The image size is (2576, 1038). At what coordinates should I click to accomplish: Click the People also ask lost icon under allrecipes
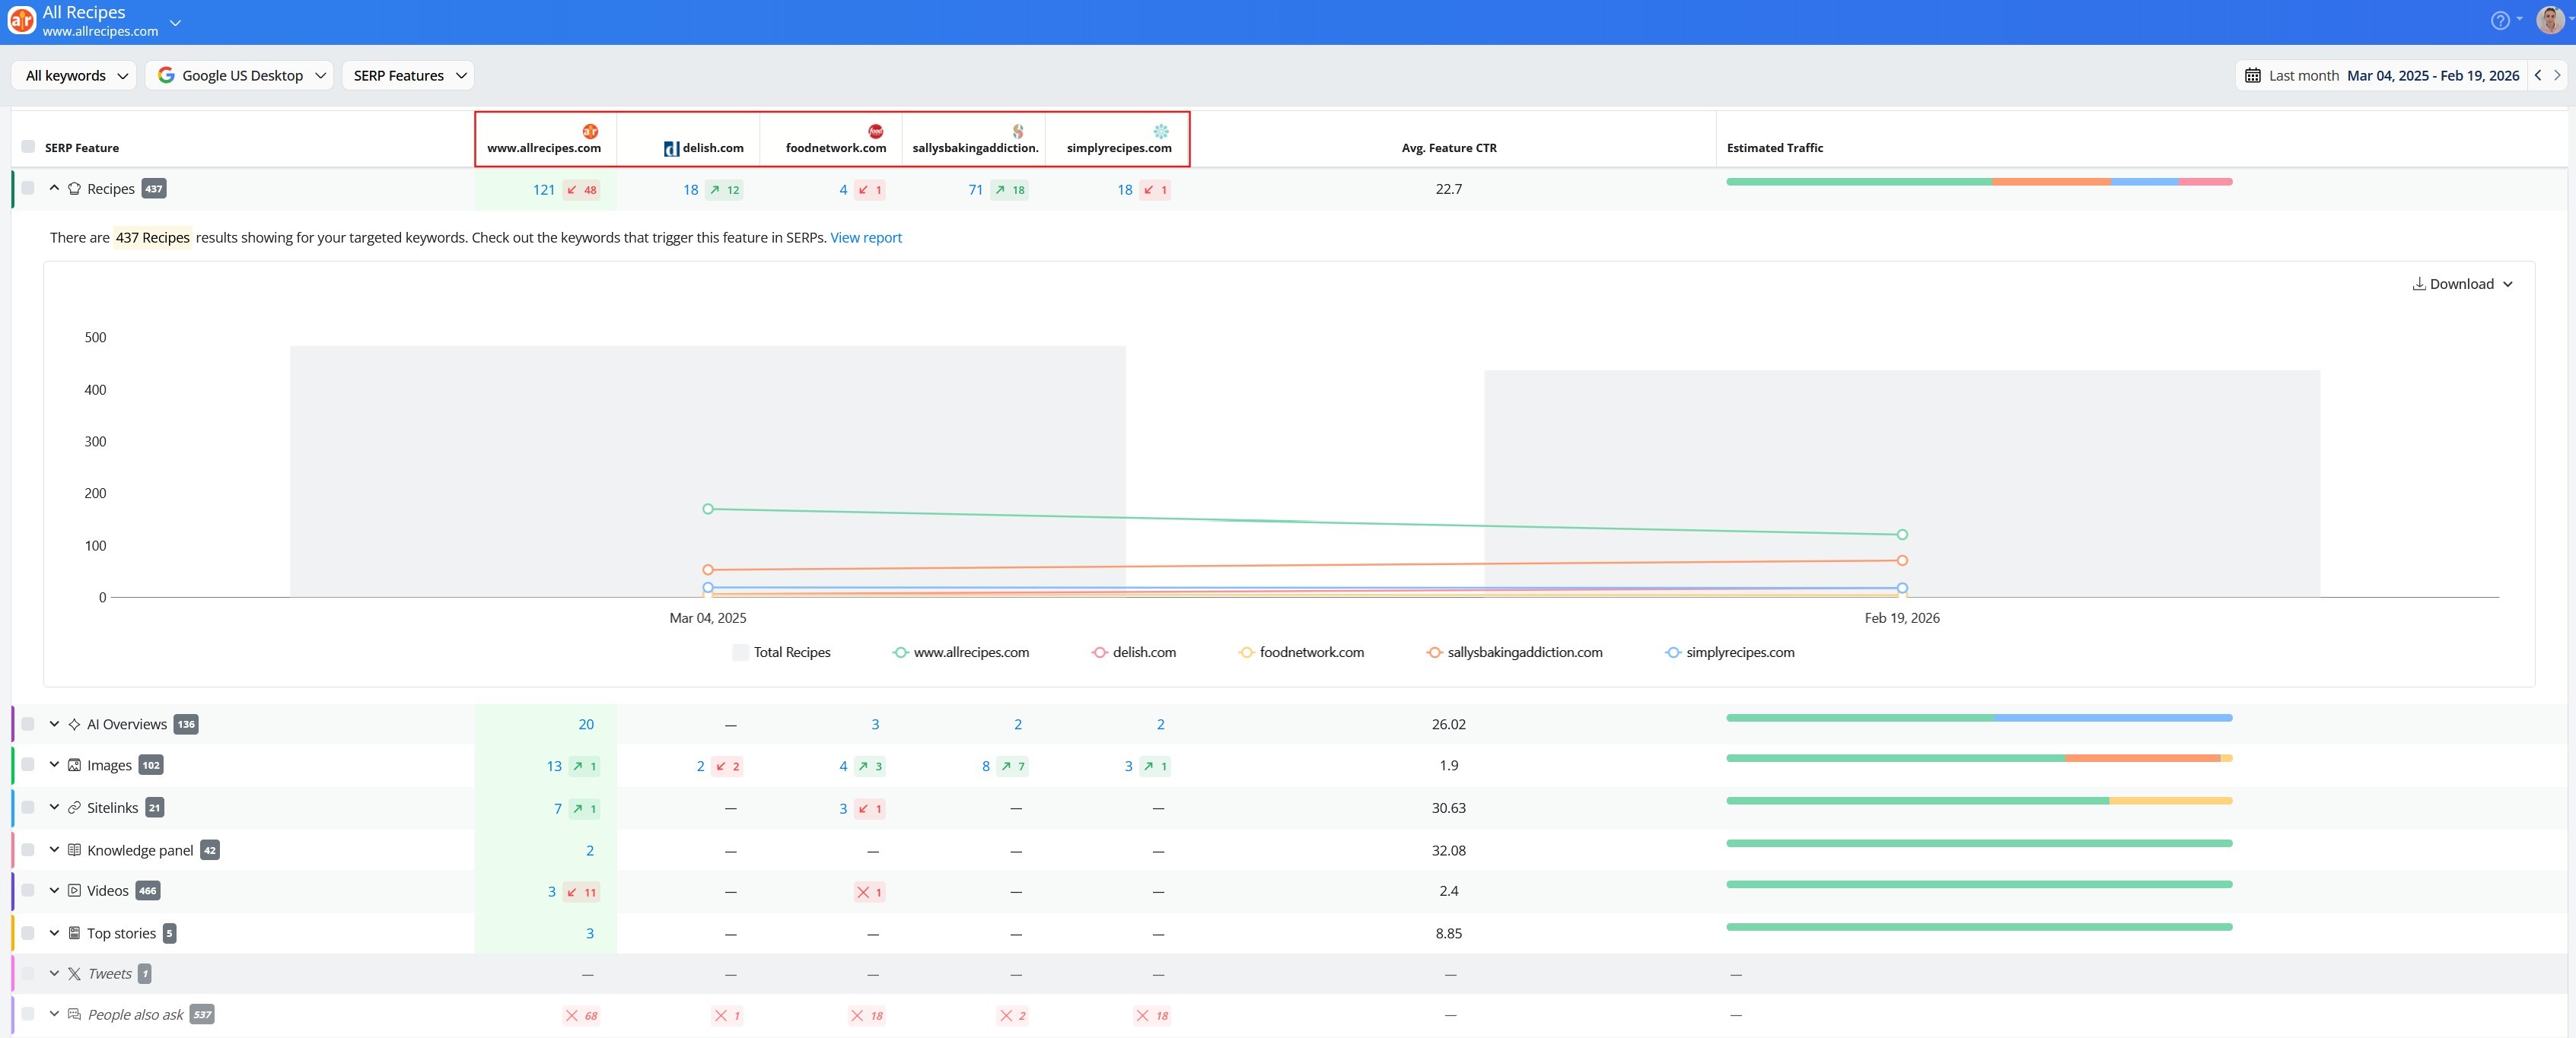point(571,1015)
